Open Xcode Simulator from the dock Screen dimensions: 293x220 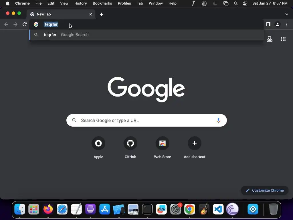coord(119,209)
